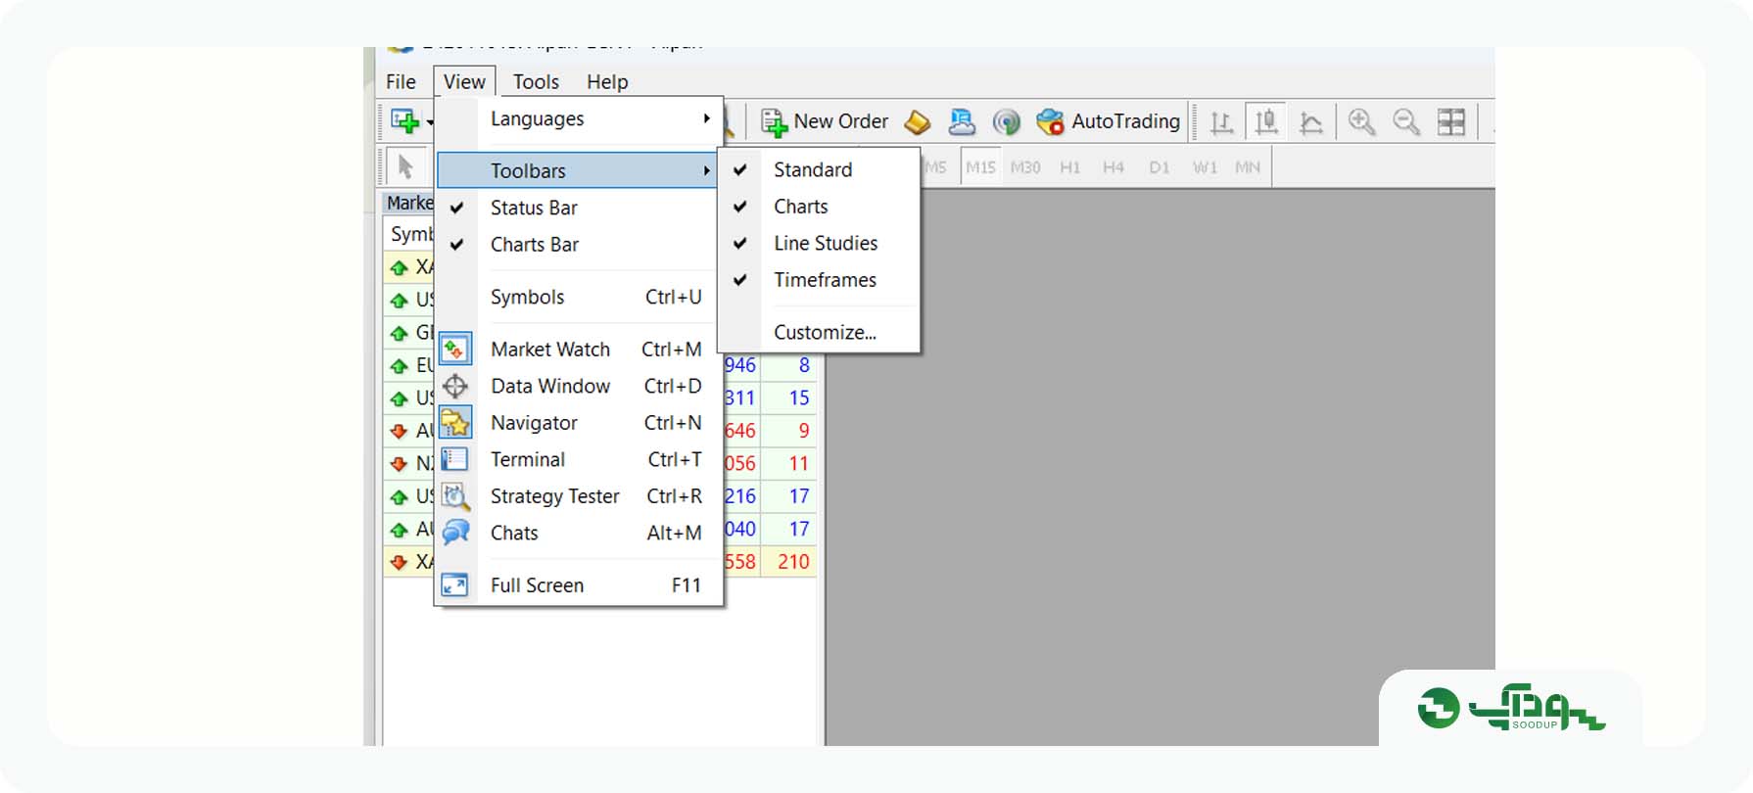1753x793 pixels.
Task: Select the H1 timeframe
Action: coord(1069,167)
